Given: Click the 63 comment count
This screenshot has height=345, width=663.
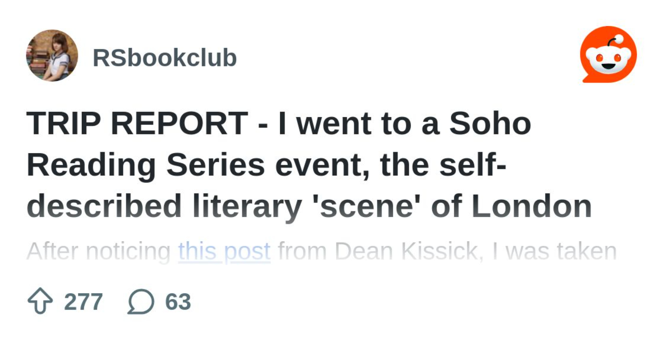Looking at the screenshot, I should [178, 302].
